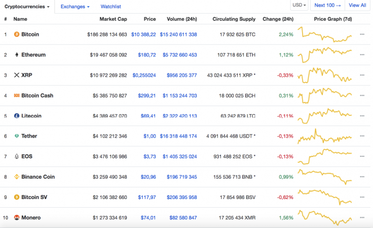Click Tether volume $16 318 448 174

coord(178,136)
